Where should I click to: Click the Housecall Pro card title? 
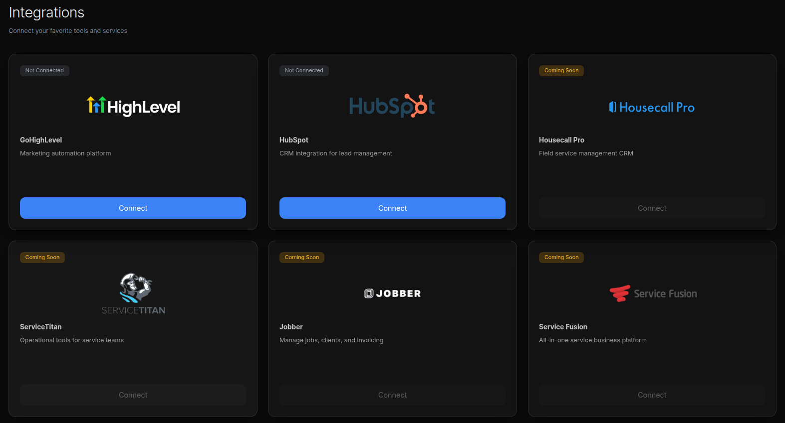pyautogui.click(x=561, y=140)
